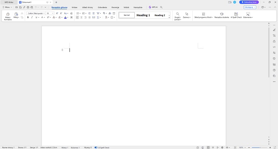Viewport: 278px width, 149px height.
Task: Click the help question icon in right sidebar
Action: click(x=274, y=70)
